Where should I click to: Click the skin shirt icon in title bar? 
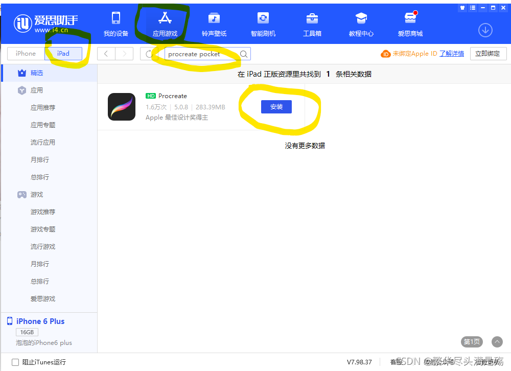point(462,8)
